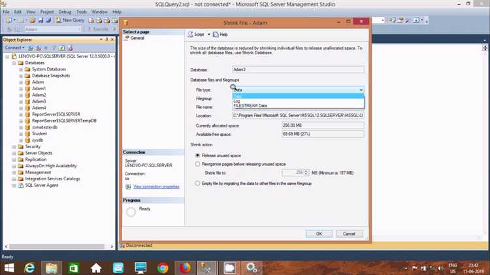Expand the Adam3 database node
The width and height of the screenshot is (490, 275).
pyautogui.click(x=21, y=101)
